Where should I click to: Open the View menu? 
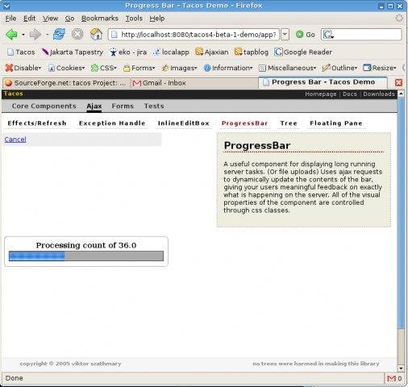point(50,19)
